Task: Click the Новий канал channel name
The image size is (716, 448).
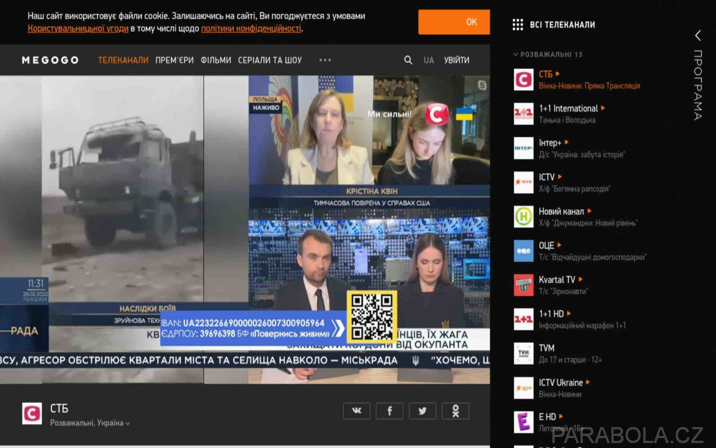Action: (x=561, y=211)
